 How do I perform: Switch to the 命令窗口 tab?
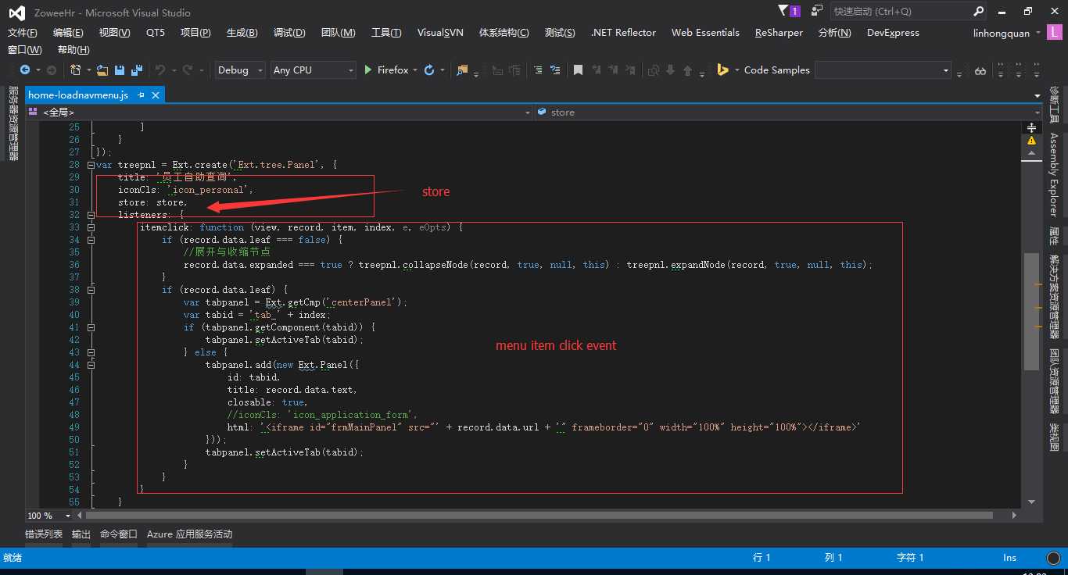pyautogui.click(x=119, y=534)
